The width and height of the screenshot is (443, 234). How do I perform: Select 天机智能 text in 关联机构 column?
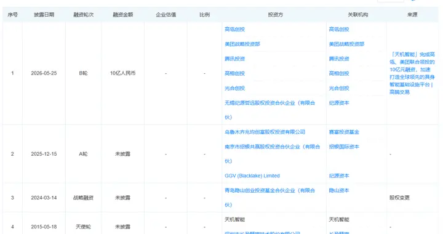pyautogui.click(x=339, y=220)
